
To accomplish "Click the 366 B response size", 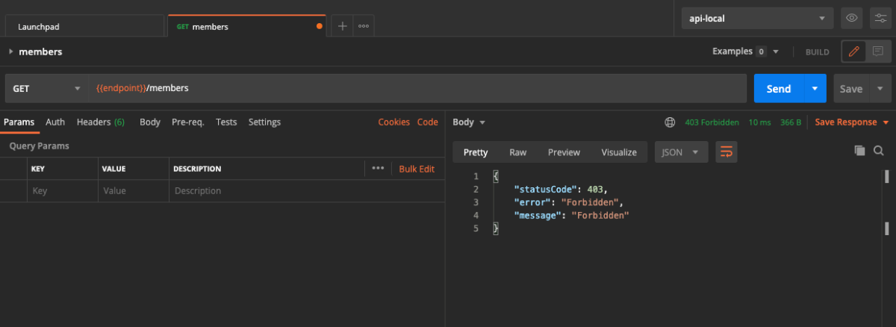I will [791, 122].
